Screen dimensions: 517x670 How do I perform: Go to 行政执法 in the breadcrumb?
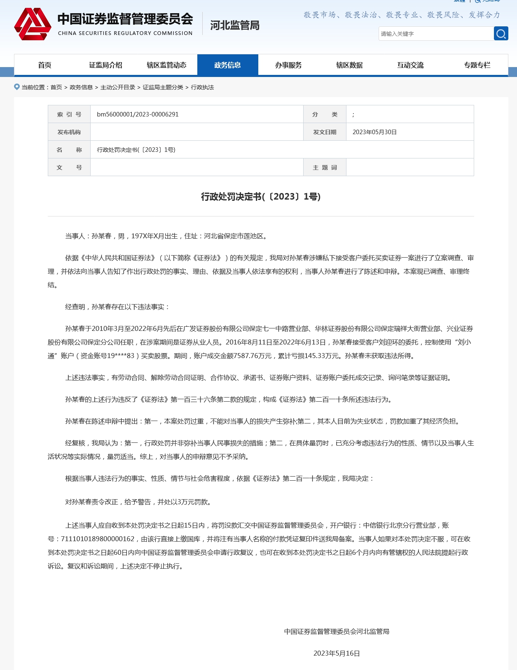pyautogui.click(x=202, y=87)
